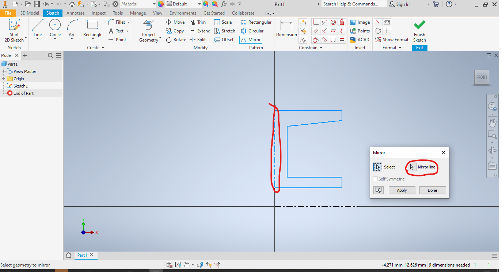Toggle Construction line format
The image size is (502, 272).
[x=378, y=22]
